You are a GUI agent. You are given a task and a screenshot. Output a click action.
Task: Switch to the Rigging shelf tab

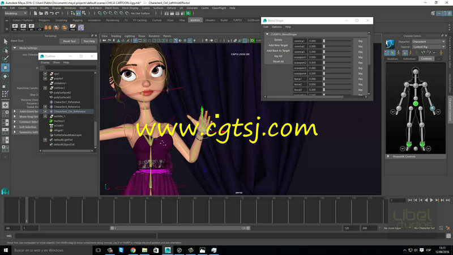click(78, 20)
